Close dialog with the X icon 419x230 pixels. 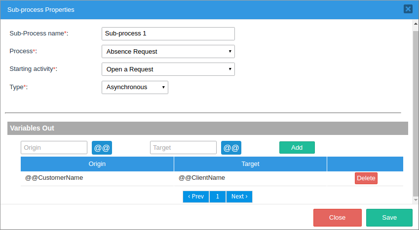point(408,9)
